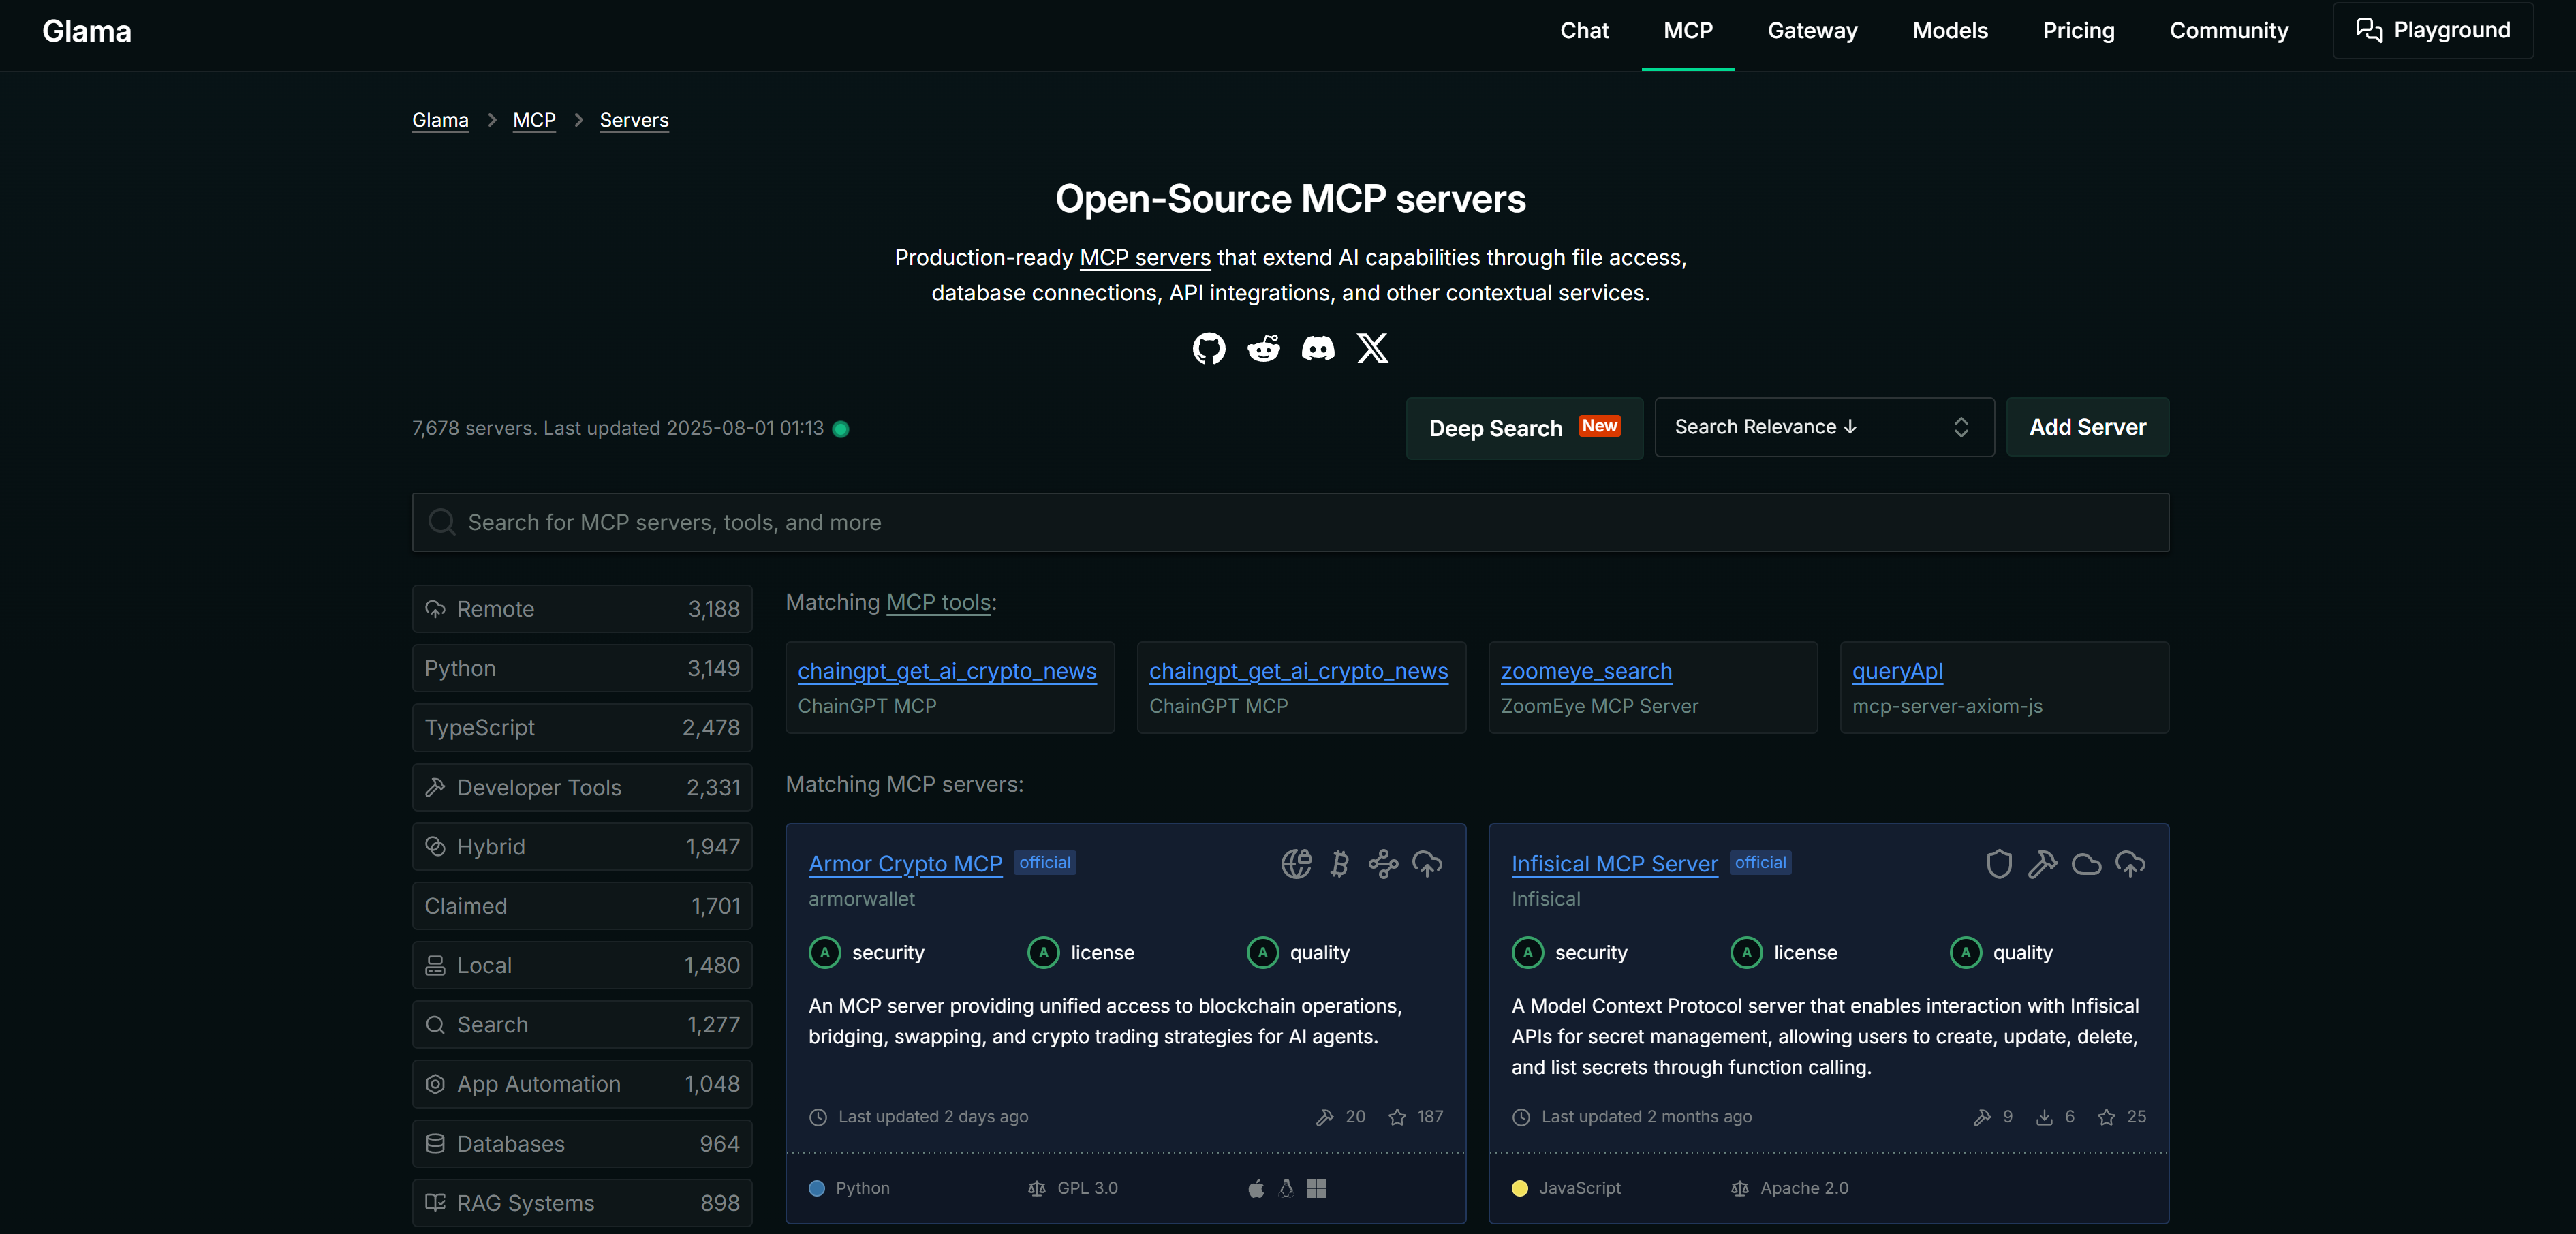2576x1234 pixels.
Task: Open the Pricing menu item
Action: (x=2078, y=31)
